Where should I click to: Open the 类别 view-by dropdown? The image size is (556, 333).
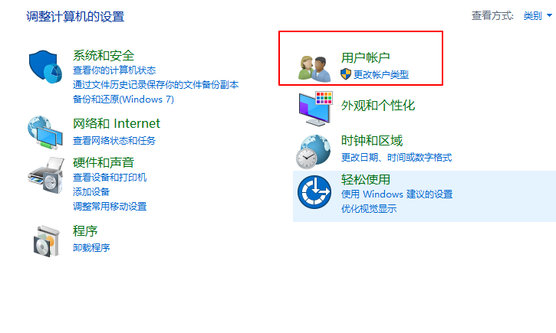coord(537,15)
